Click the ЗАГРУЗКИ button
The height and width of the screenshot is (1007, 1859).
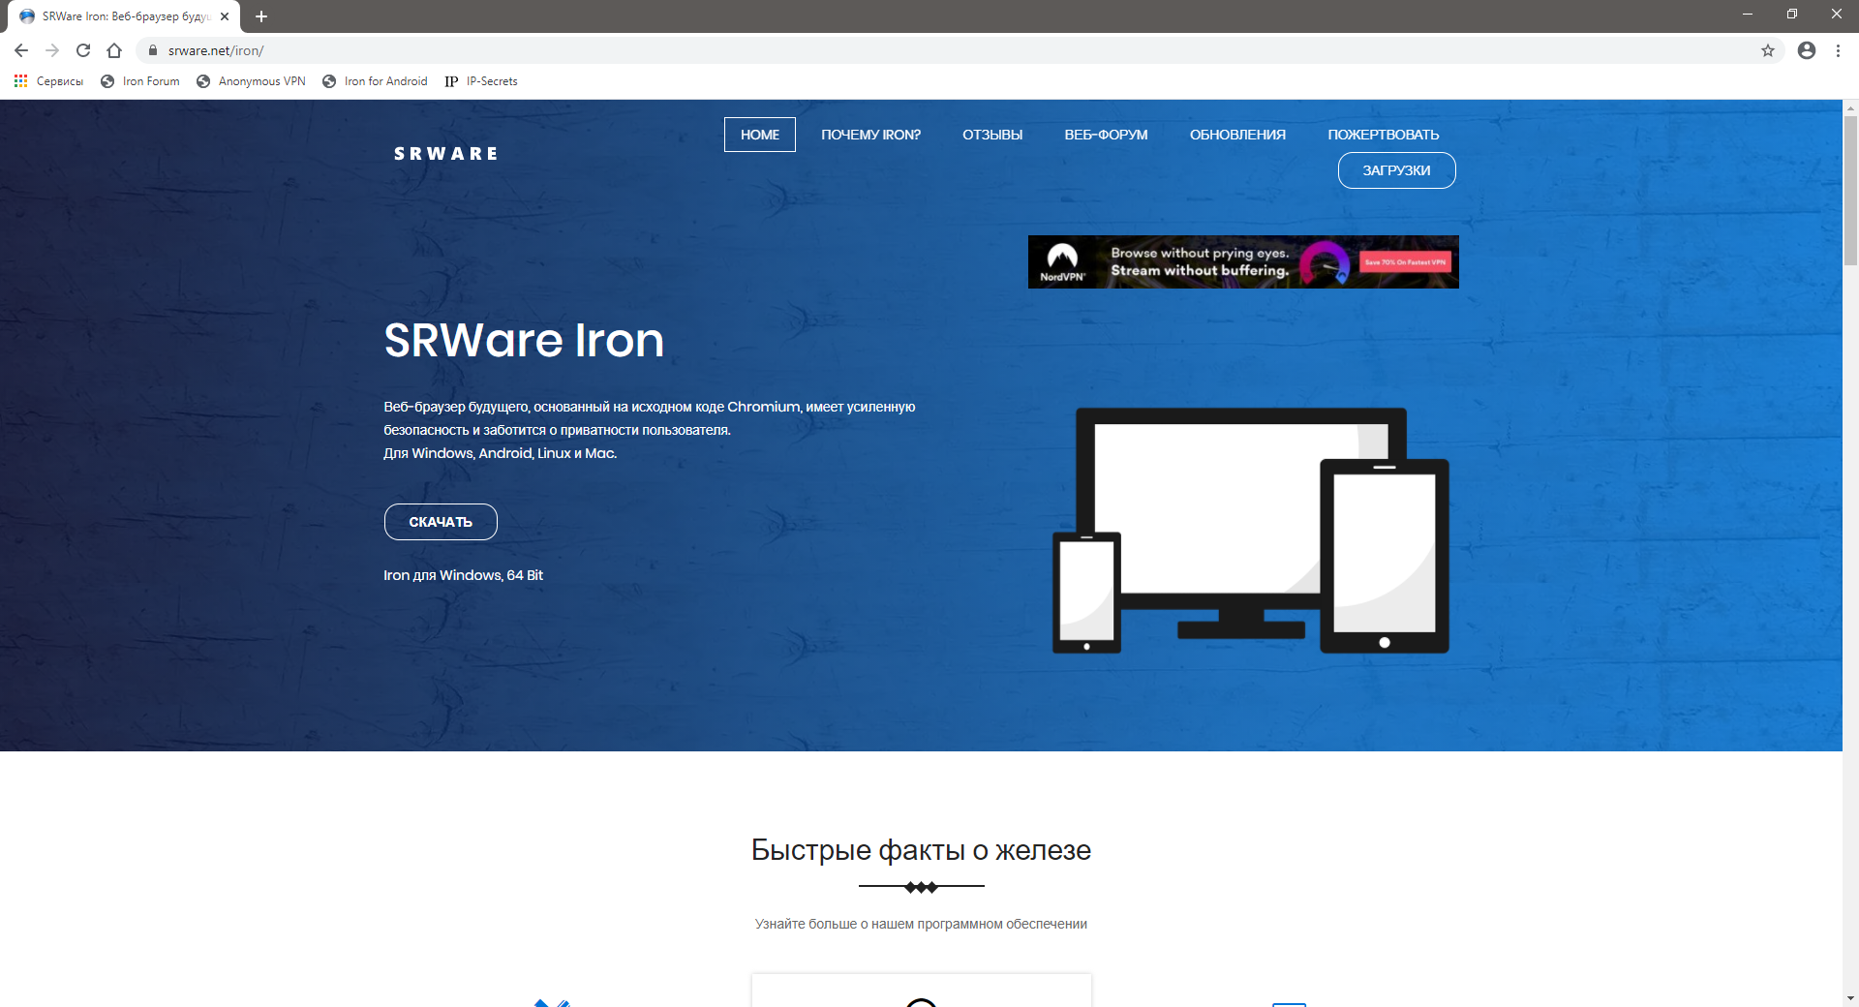1396,170
